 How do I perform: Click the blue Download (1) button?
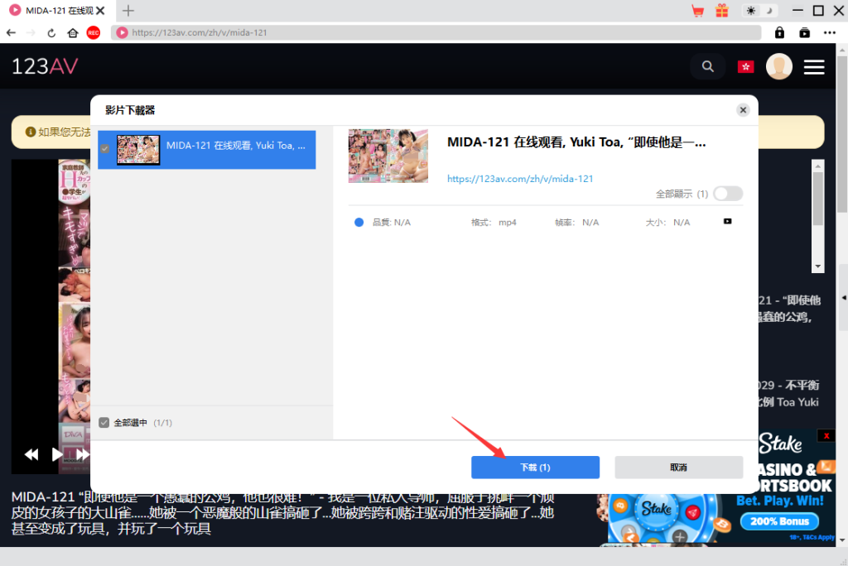[x=535, y=467]
